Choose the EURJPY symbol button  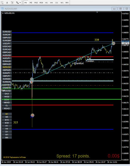[x=7, y=73]
